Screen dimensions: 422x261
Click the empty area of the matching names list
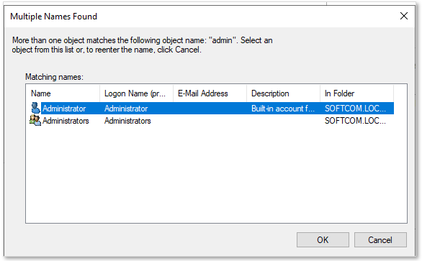click(216, 175)
